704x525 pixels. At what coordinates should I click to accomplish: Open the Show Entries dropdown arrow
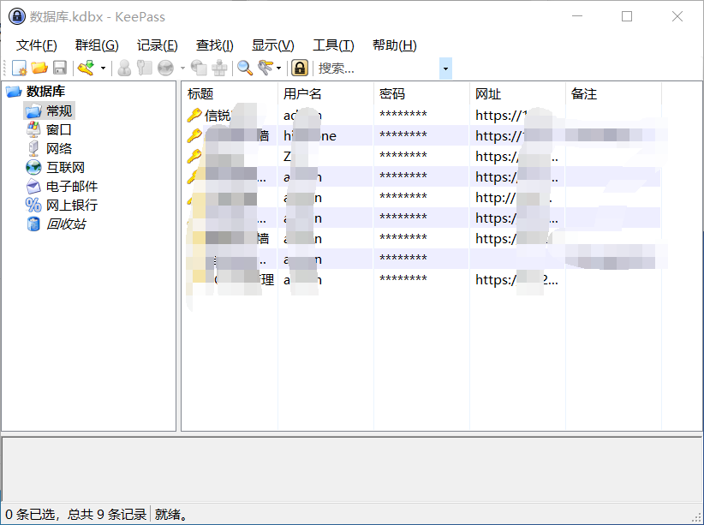coord(279,69)
